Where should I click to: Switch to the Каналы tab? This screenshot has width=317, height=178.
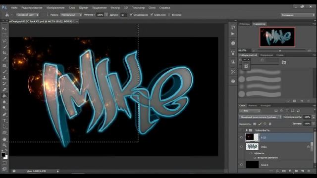click(253, 105)
